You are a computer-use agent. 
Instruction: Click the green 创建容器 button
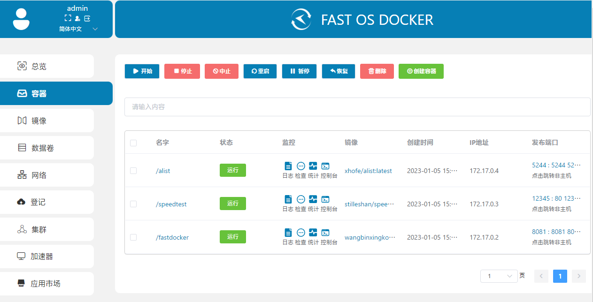coord(421,71)
